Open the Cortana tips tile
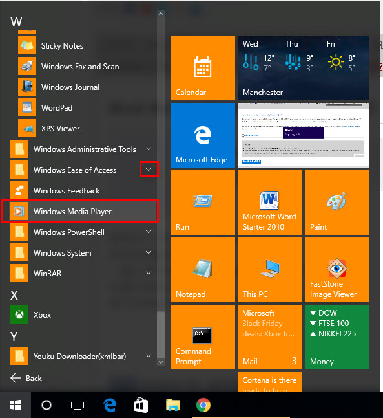The width and height of the screenshot is (383, 418). pos(270,382)
